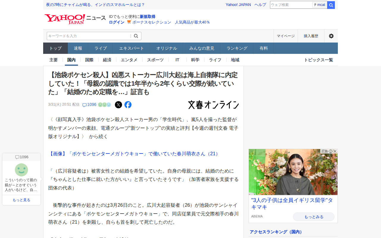
Task: Click the reaction emoji faces beside comment count
Action: tap(104, 105)
